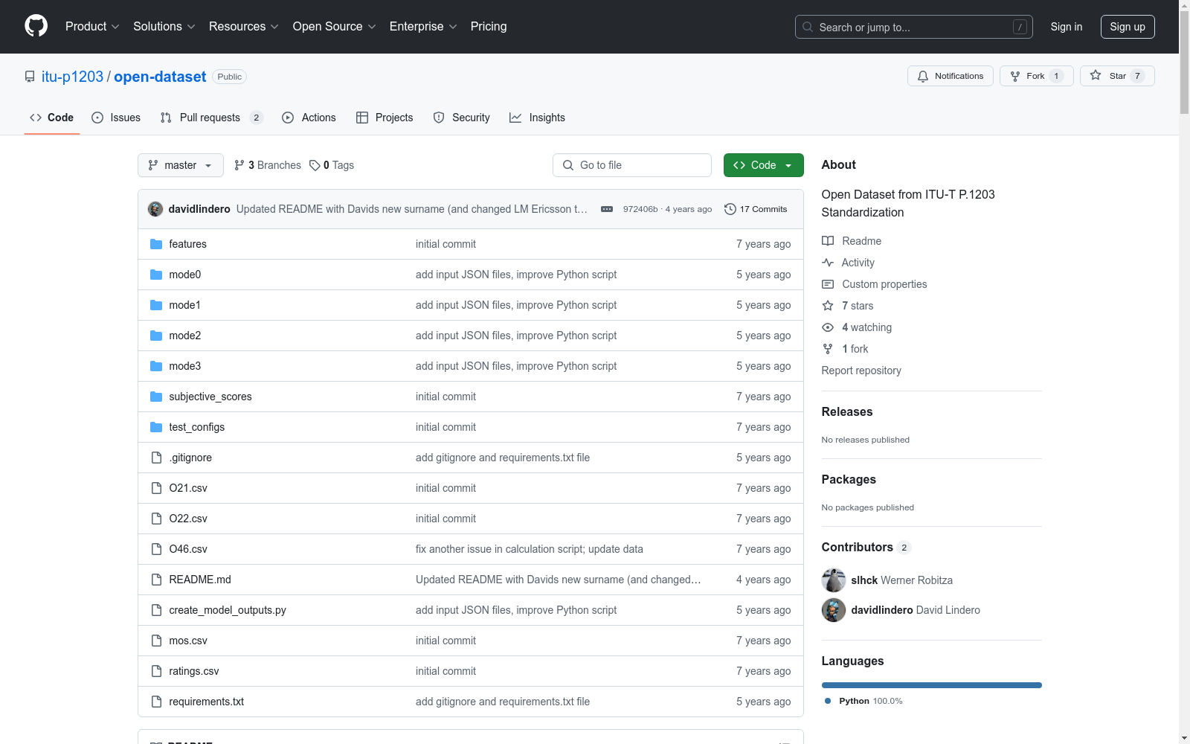Expand the Product menu
The height and width of the screenshot is (744, 1190).
click(92, 26)
